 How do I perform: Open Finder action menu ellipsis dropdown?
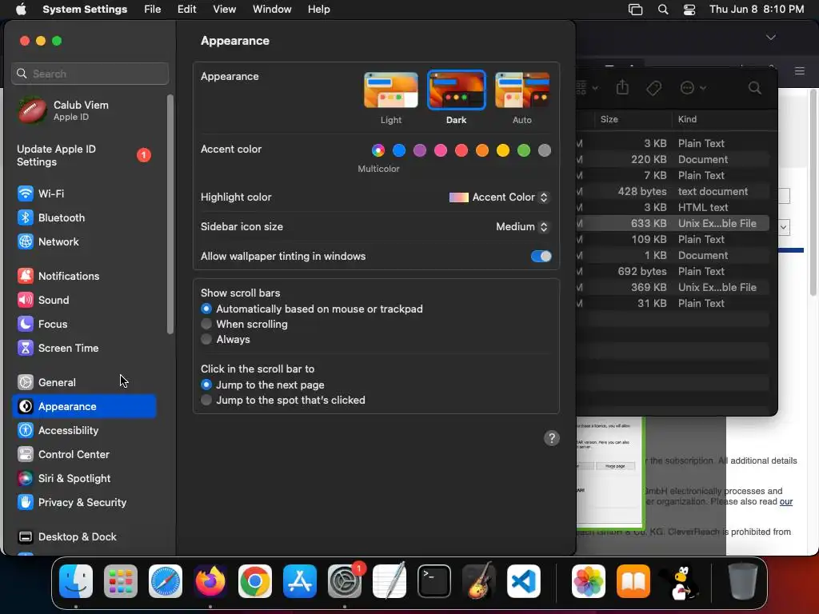693,88
